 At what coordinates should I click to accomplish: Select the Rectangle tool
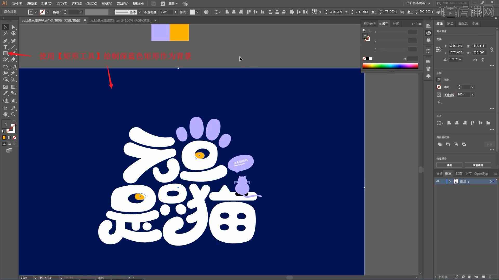click(5, 53)
